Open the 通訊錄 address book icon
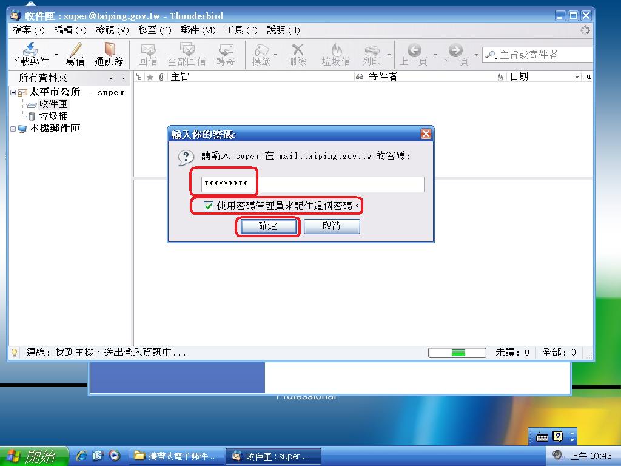 coord(109,50)
